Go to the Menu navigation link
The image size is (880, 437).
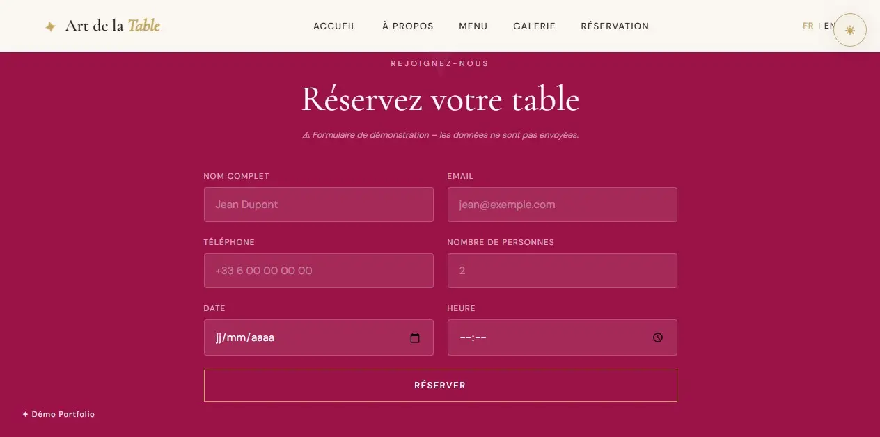pyautogui.click(x=473, y=26)
